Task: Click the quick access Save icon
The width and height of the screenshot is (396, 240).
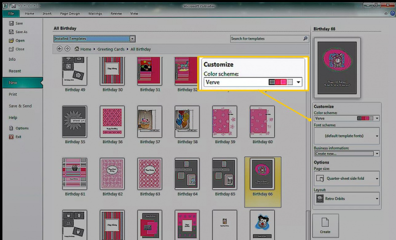Action: [x=13, y=5]
